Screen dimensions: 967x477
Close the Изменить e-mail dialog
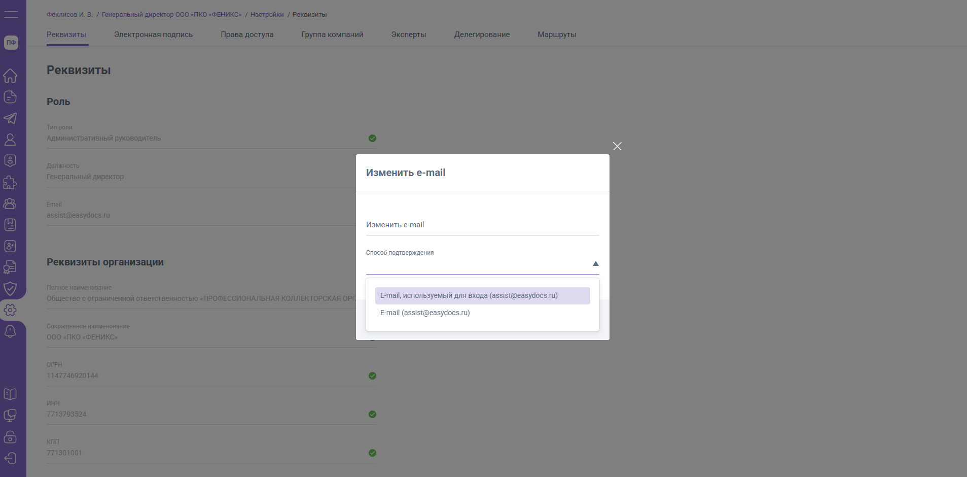(x=617, y=146)
